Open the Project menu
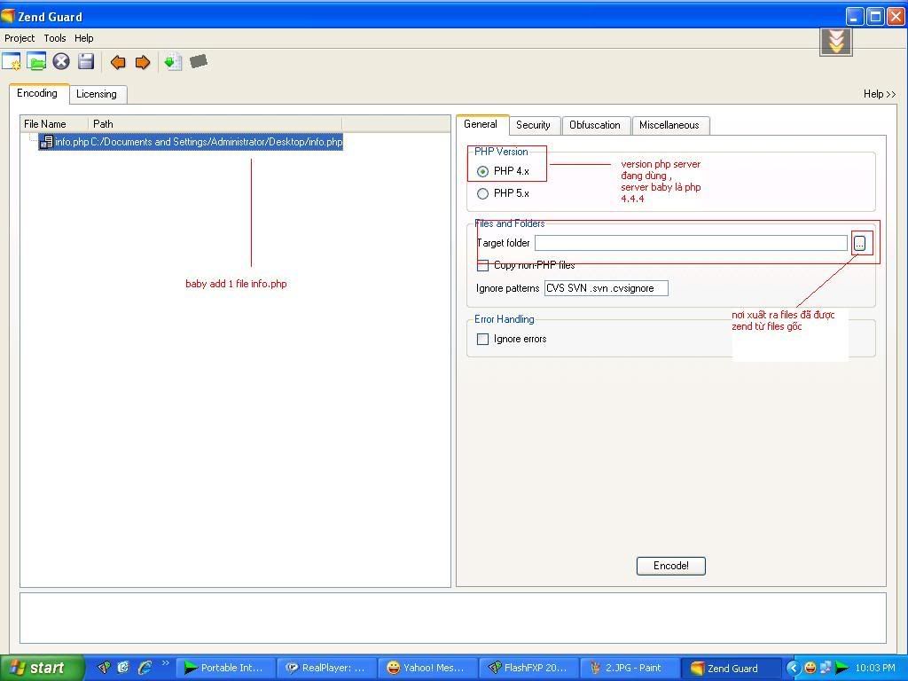This screenshot has height=681, width=908. (x=20, y=38)
